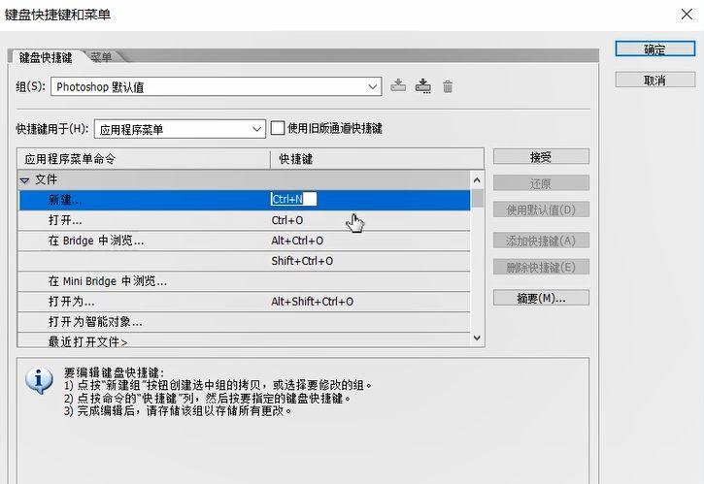Select the 打开为... command row
Screen dimensions: 704x484
click(x=244, y=302)
